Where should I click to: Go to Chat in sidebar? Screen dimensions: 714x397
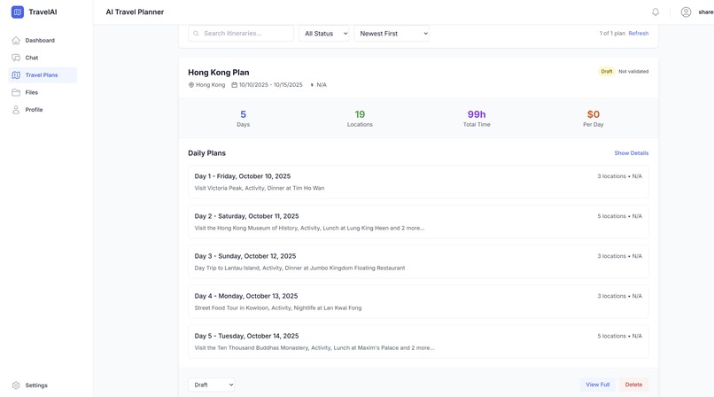coord(43,58)
